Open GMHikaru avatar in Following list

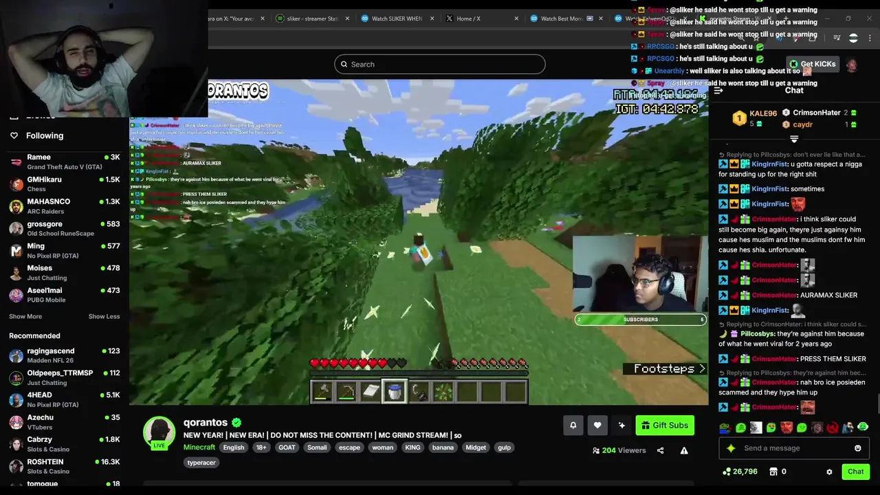16,184
